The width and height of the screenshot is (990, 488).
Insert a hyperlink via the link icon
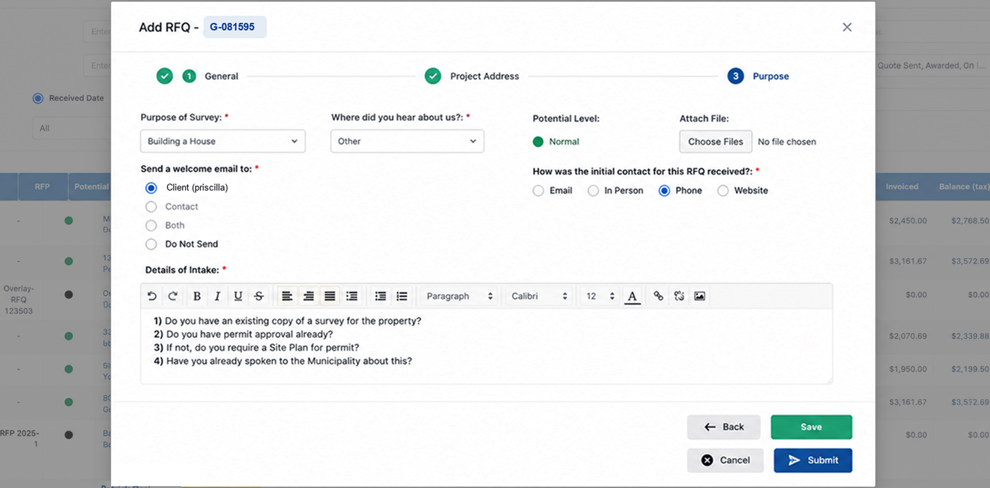pyautogui.click(x=658, y=296)
